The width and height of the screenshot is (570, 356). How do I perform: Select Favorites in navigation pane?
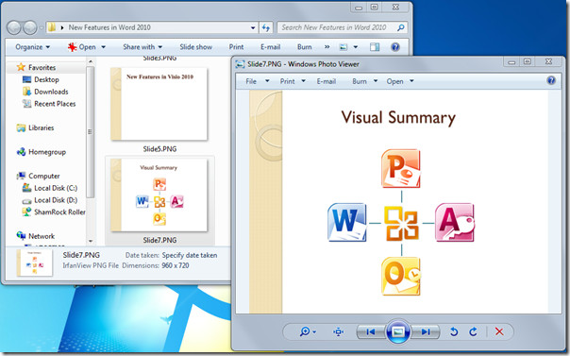pyautogui.click(x=42, y=68)
